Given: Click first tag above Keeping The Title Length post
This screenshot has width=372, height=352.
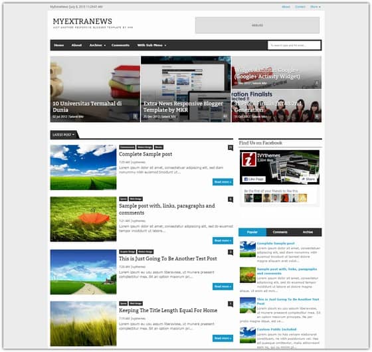Looking at the screenshot, I should [x=124, y=304].
